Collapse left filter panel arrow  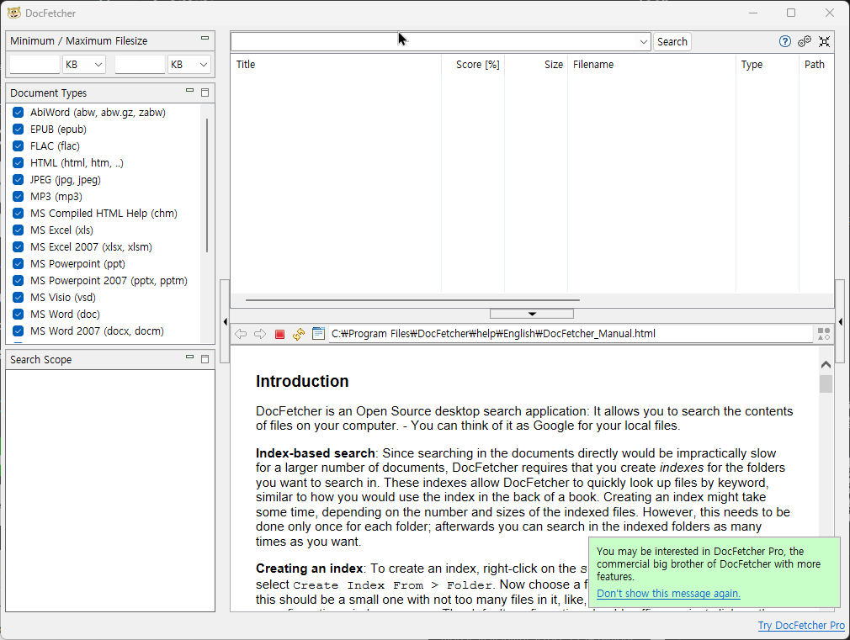(225, 322)
